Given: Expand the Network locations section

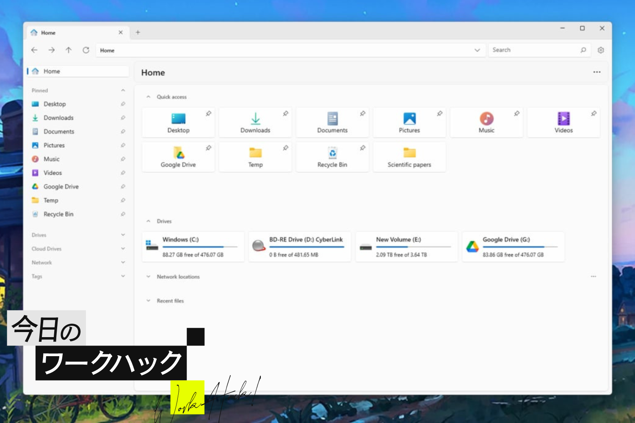Looking at the screenshot, I should tap(148, 277).
